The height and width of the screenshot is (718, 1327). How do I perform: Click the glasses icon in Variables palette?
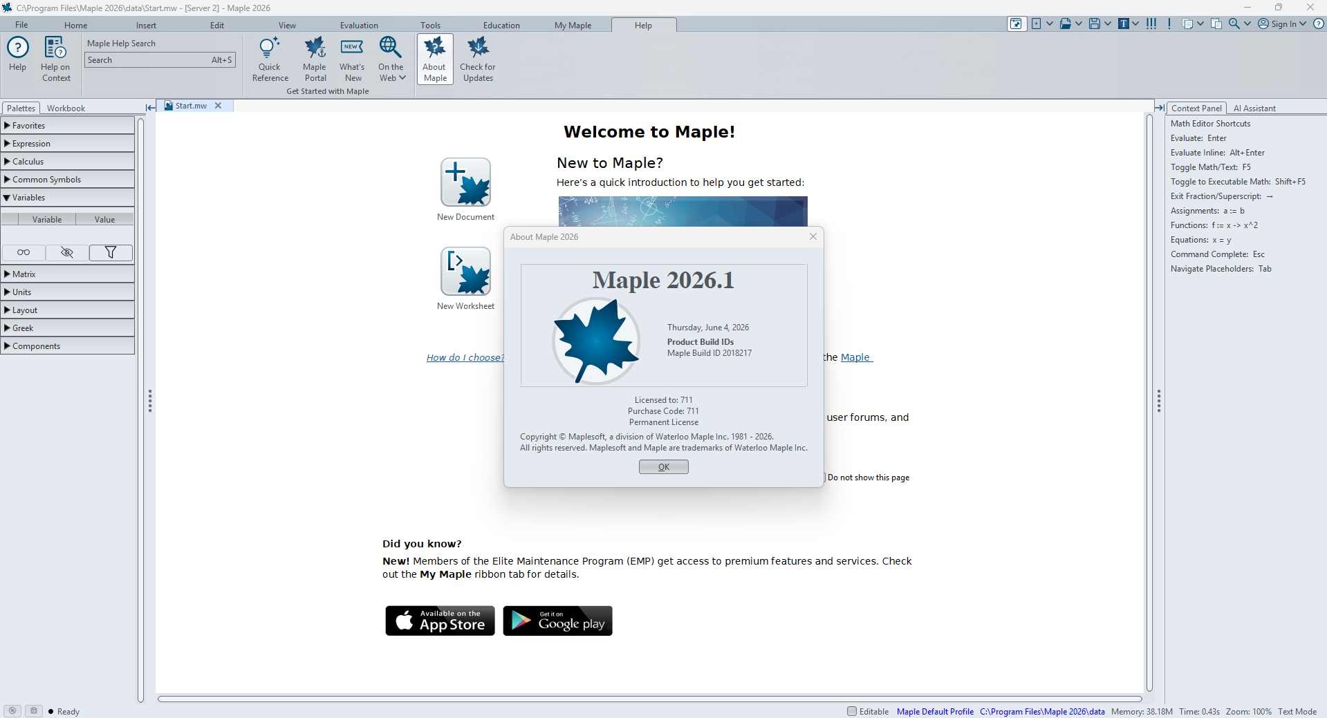click(24, 252)
